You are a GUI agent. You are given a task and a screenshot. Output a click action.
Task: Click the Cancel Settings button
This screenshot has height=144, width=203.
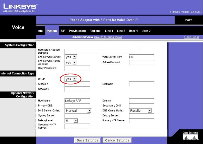(117, 140)
